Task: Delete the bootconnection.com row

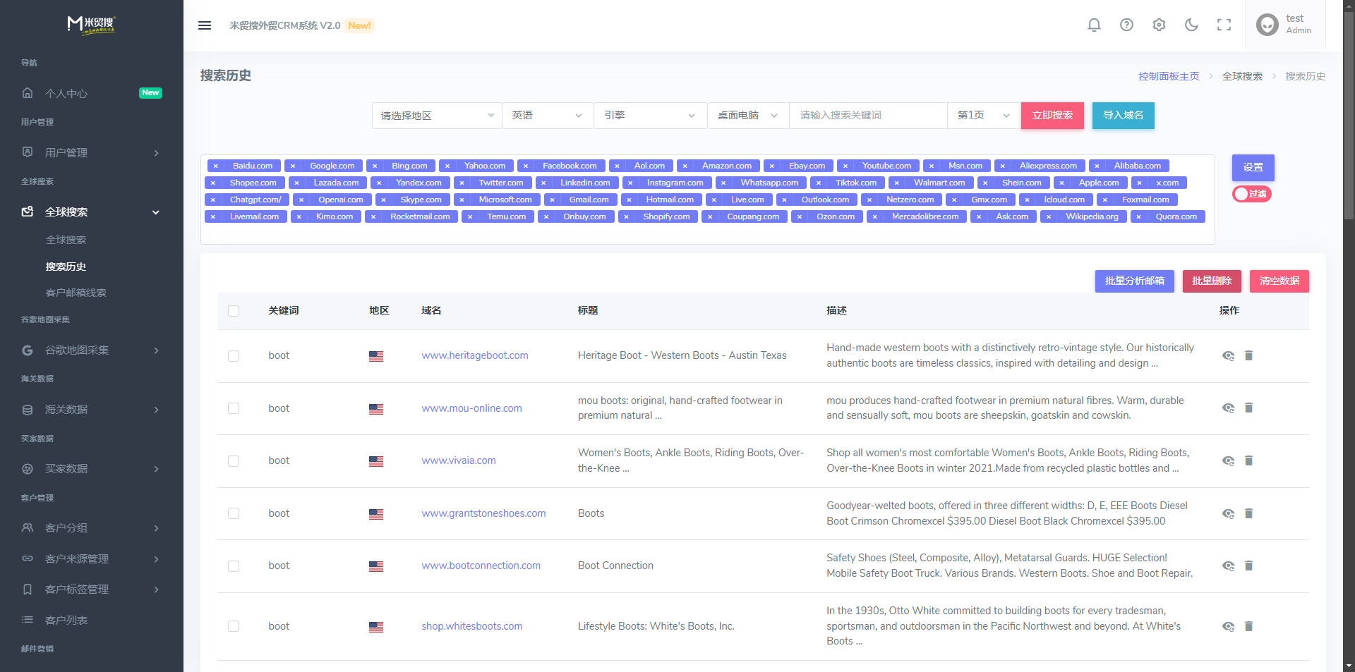Action: 1248,566
